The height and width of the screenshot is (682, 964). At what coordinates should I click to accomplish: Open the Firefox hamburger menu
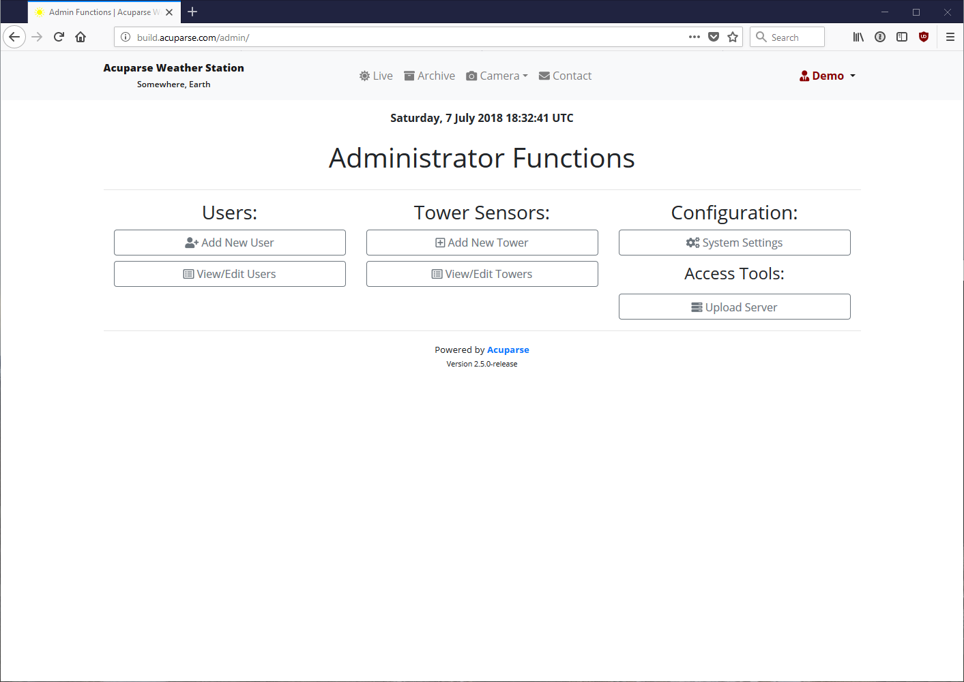[950, 37]
